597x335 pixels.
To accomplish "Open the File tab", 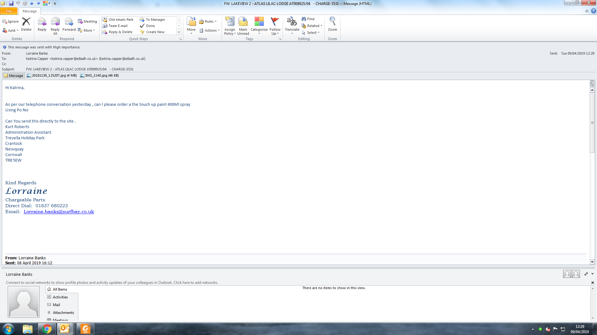I will point(9,11).
